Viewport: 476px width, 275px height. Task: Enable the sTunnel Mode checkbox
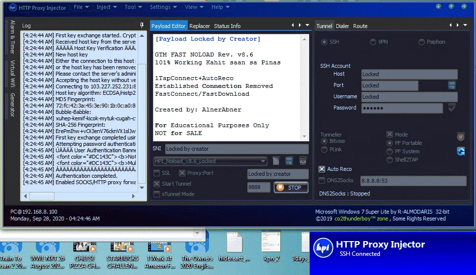point(157,194)
